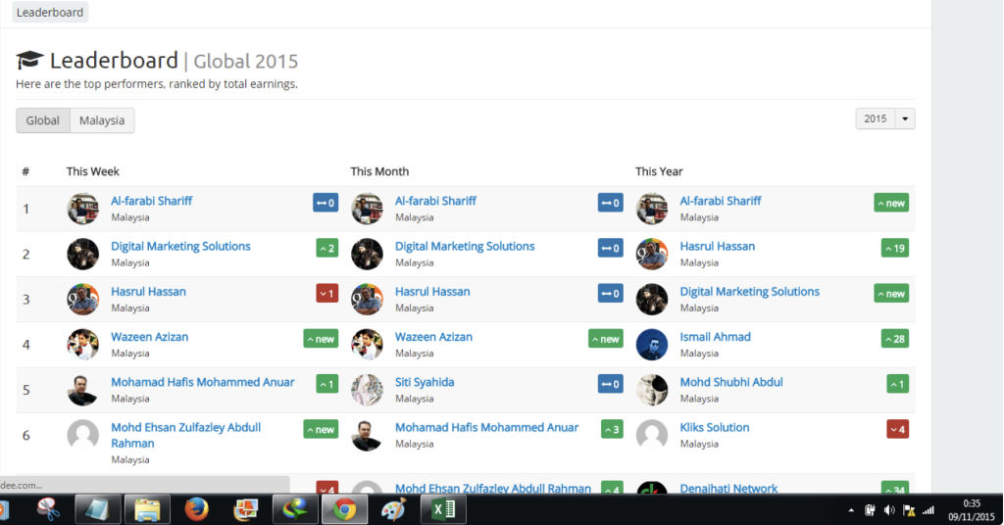The width and height of the screenshot is (1004, 525).
Task: Show hidden system tray icons arrow
Action: tap(850, 510)
